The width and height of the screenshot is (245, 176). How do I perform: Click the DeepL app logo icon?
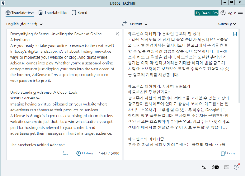pyautogui.click(x=3, y=3)
